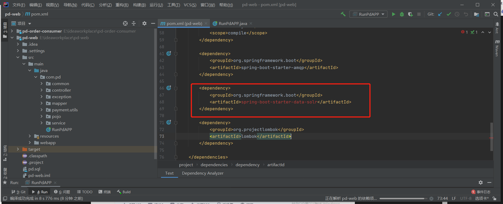Open the Build tool window
This screenshot has width=503, height=204.
[x=124, y=192]
